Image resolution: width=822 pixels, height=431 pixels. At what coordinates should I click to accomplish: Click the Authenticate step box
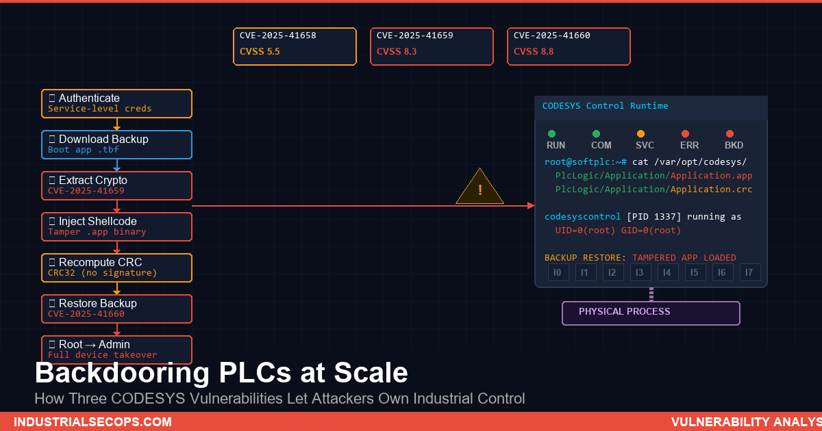point(116,104)
